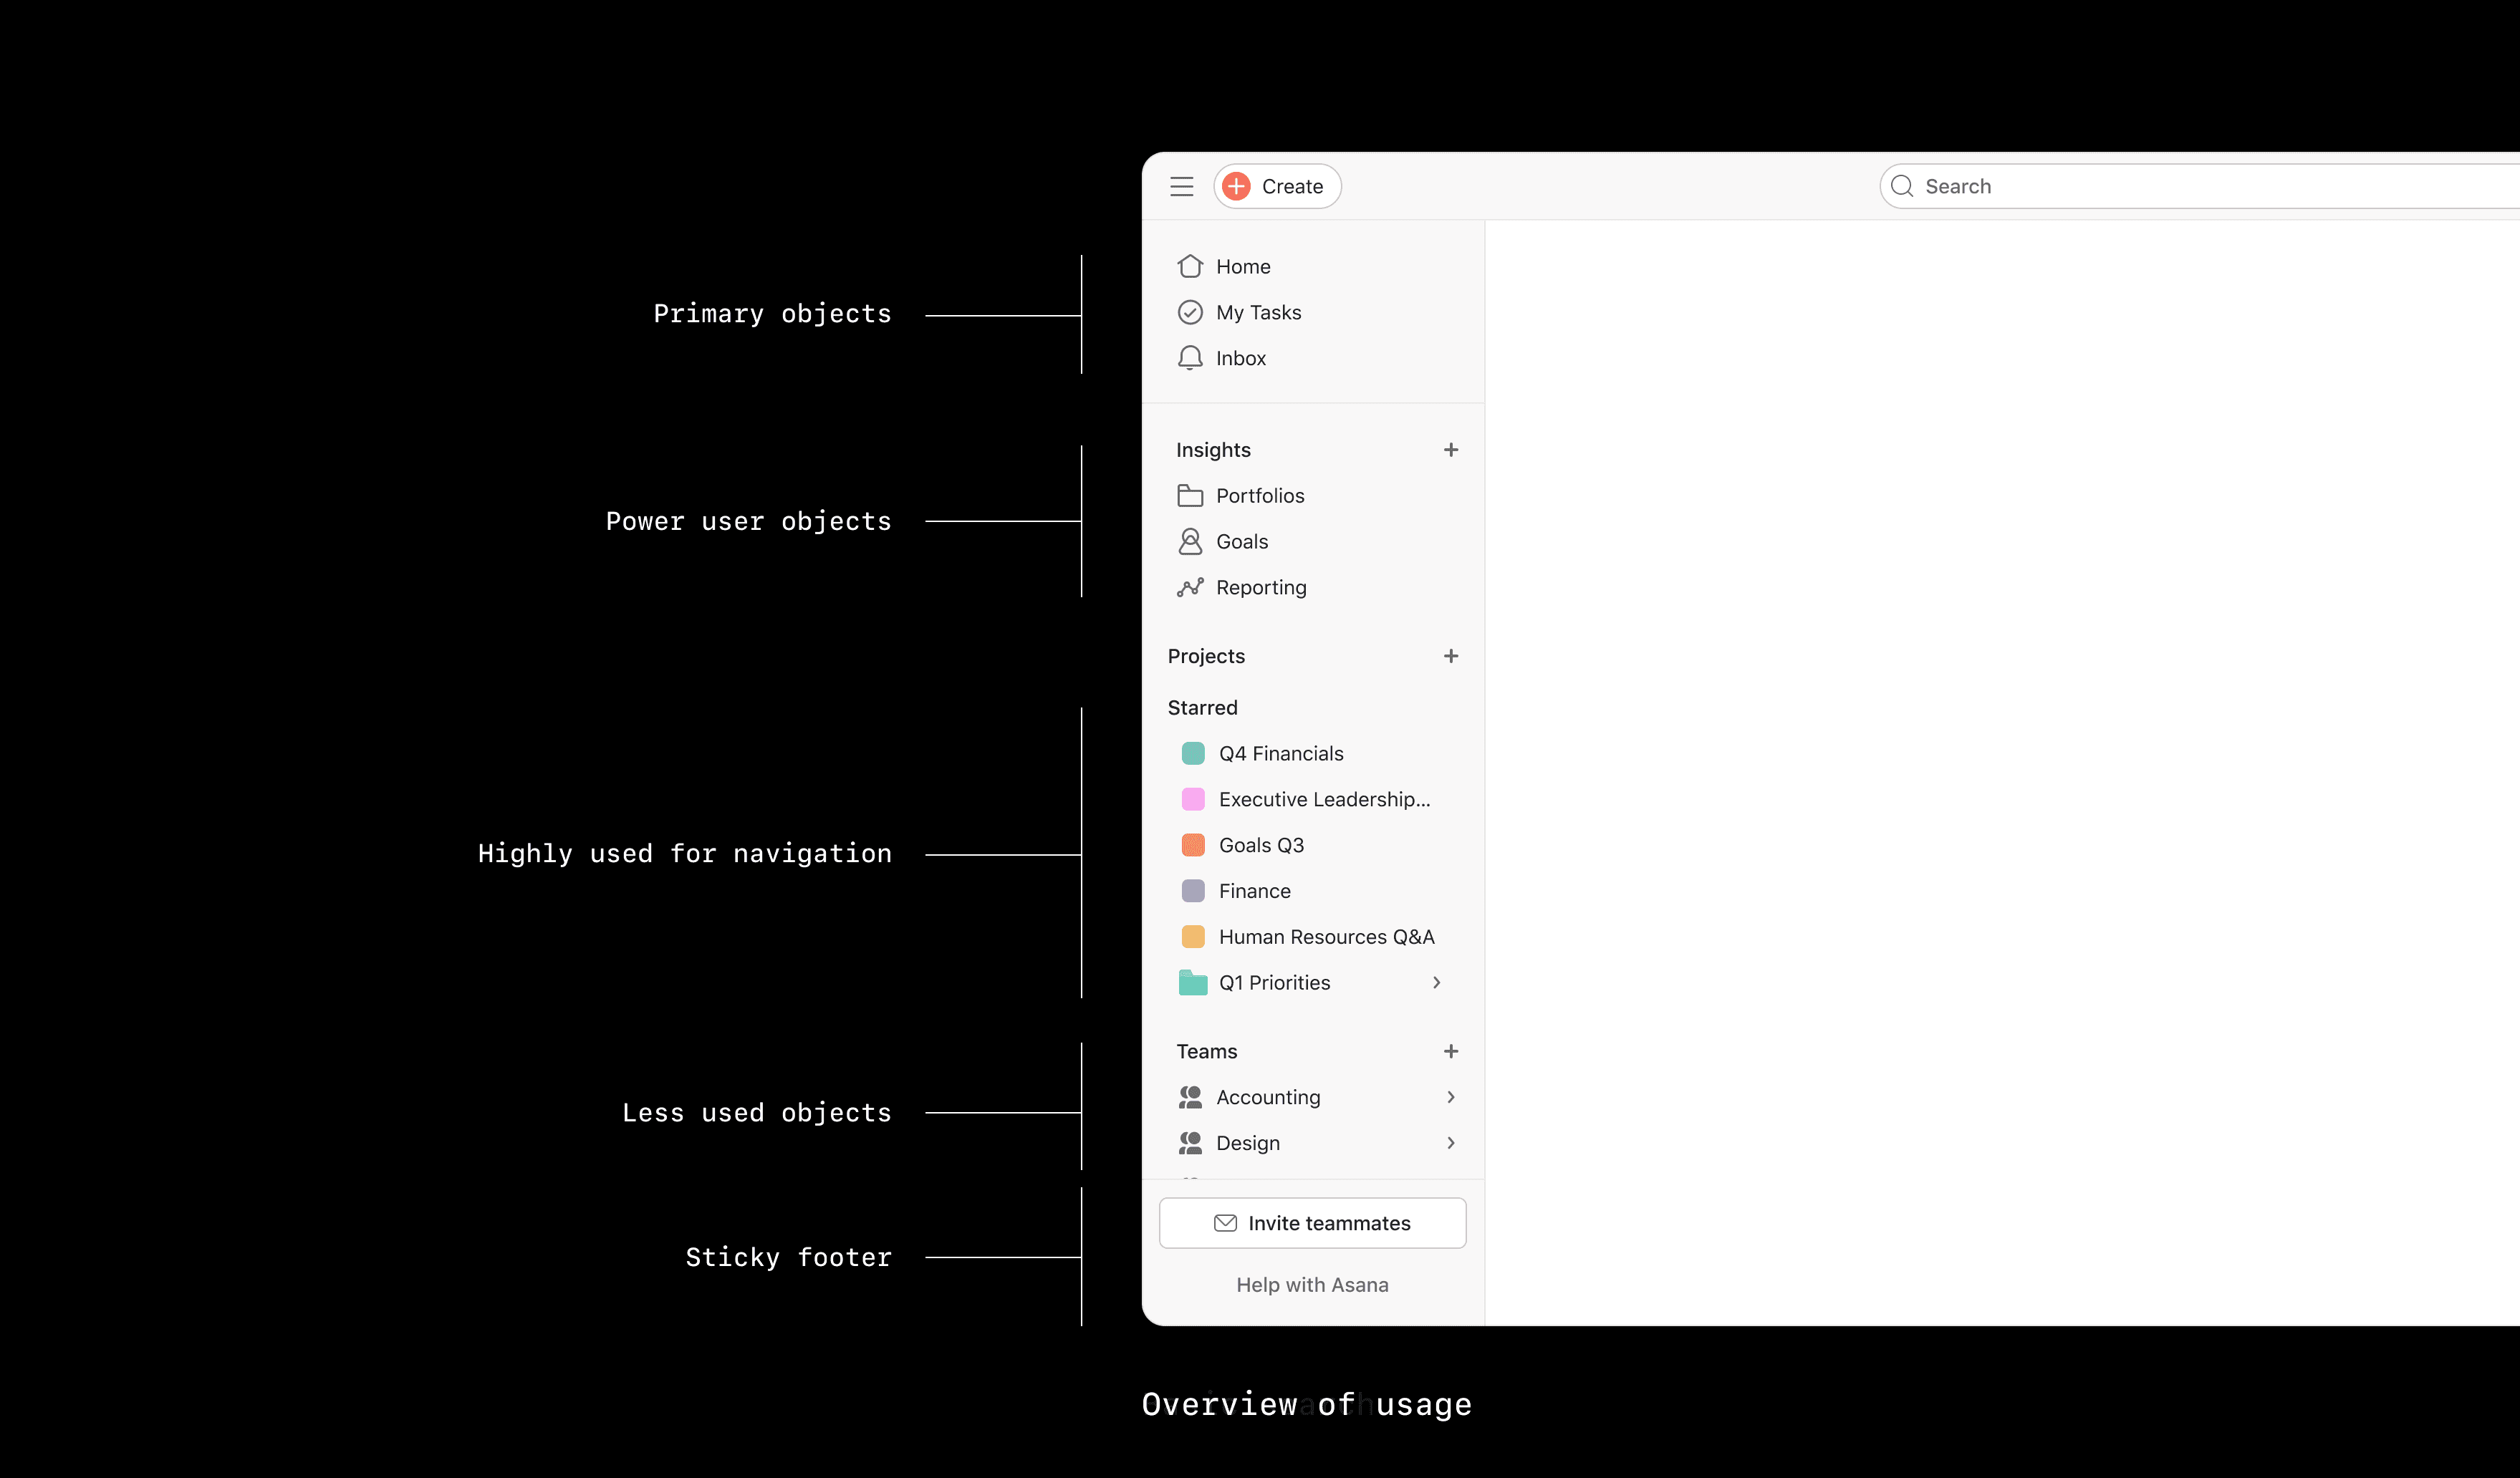Image resolution: width=2520 pixels, height=1478 pixels.
Task: Add new item with Insights plus icon
Action: [x=1450, y=450]
